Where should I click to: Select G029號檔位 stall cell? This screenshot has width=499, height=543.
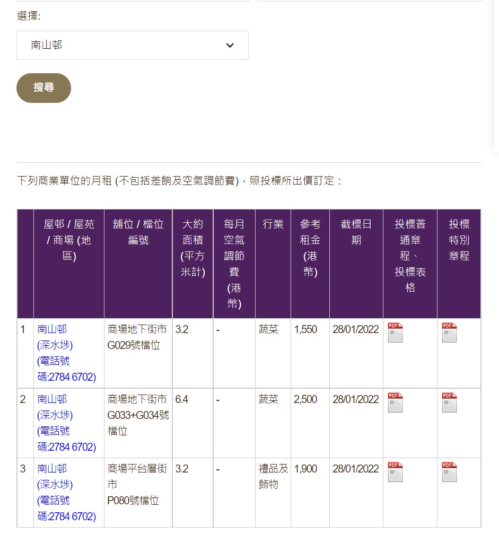(138, 353)
